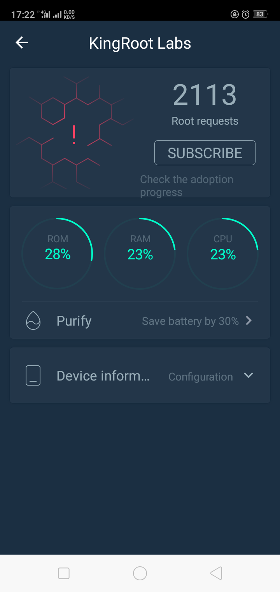Screen dimensions: 280x592
Task: Tap "Check the adoption progress" text
Action: [187, 186]
